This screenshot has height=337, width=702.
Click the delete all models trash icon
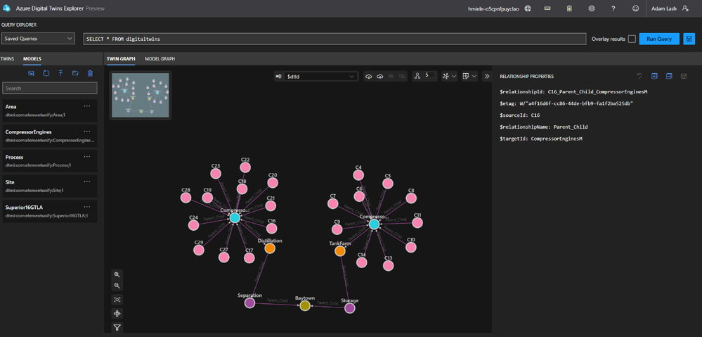[x=90, y=73]
